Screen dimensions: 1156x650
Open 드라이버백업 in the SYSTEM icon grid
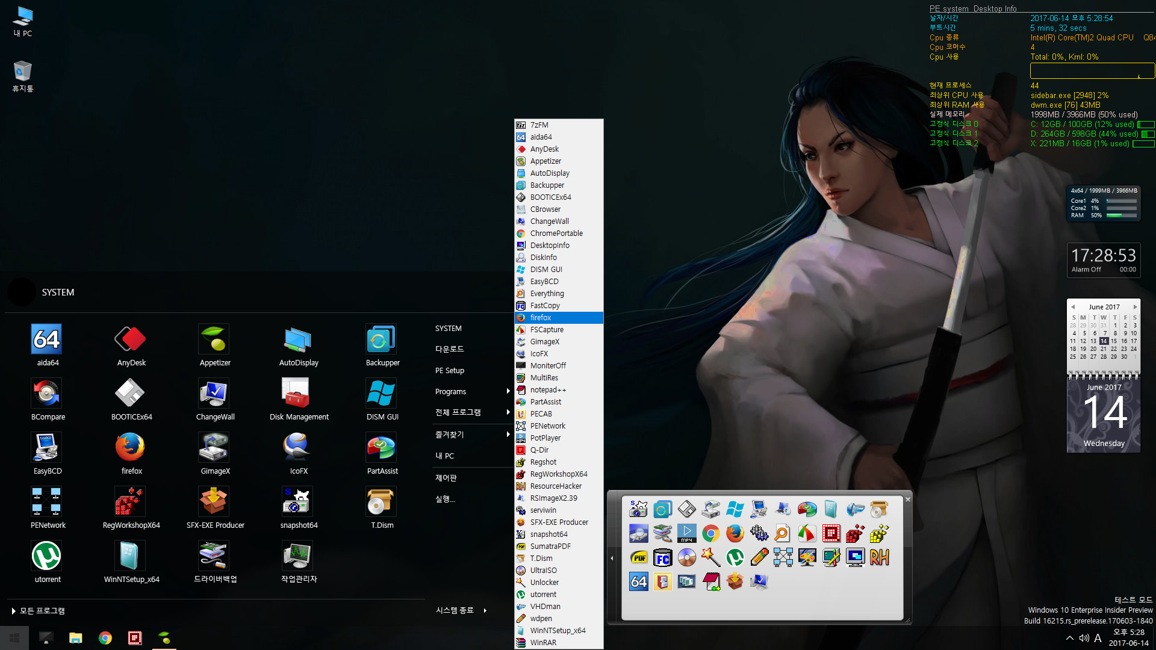click(214, 562)
